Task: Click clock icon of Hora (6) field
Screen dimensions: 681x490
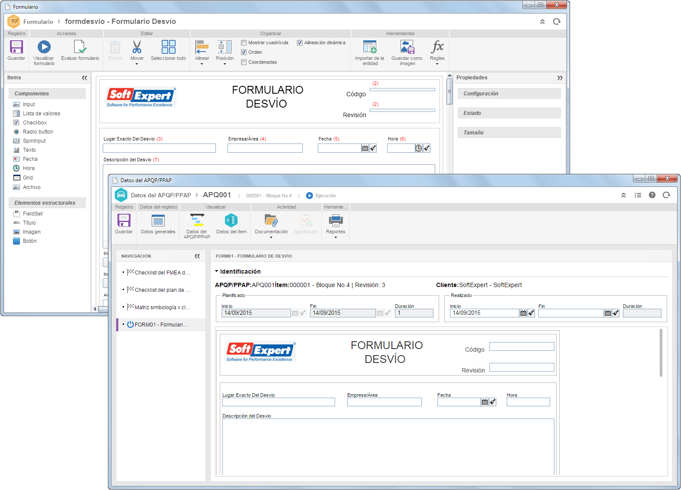Action: coord(418,148)
